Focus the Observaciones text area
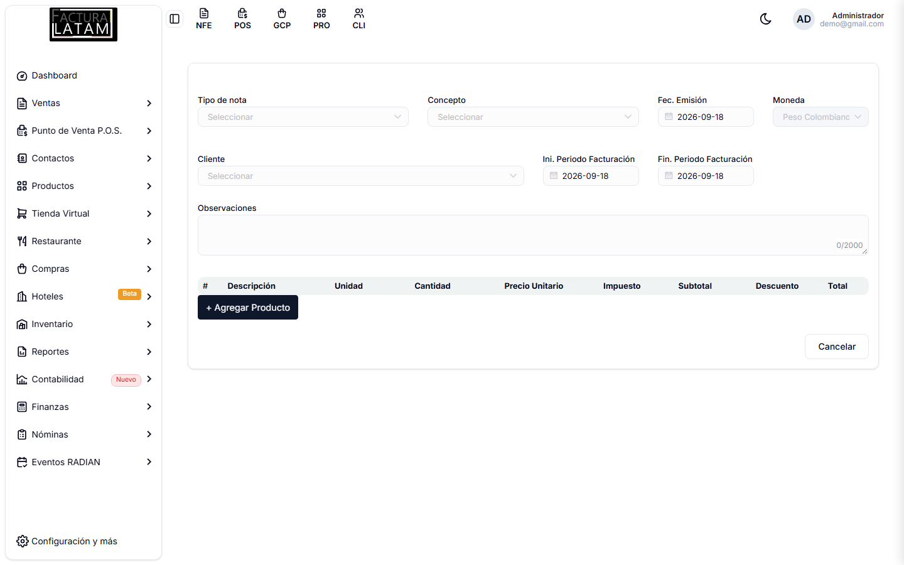 point(533,235)
